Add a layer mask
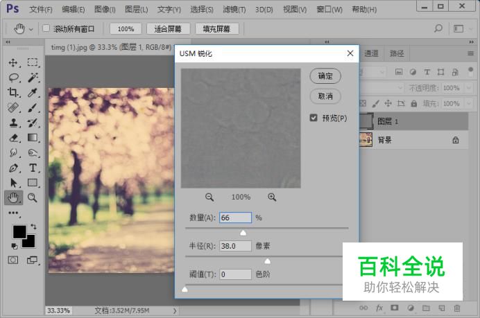The width and height of the screenshot is (480, 318). click(395, 308)
